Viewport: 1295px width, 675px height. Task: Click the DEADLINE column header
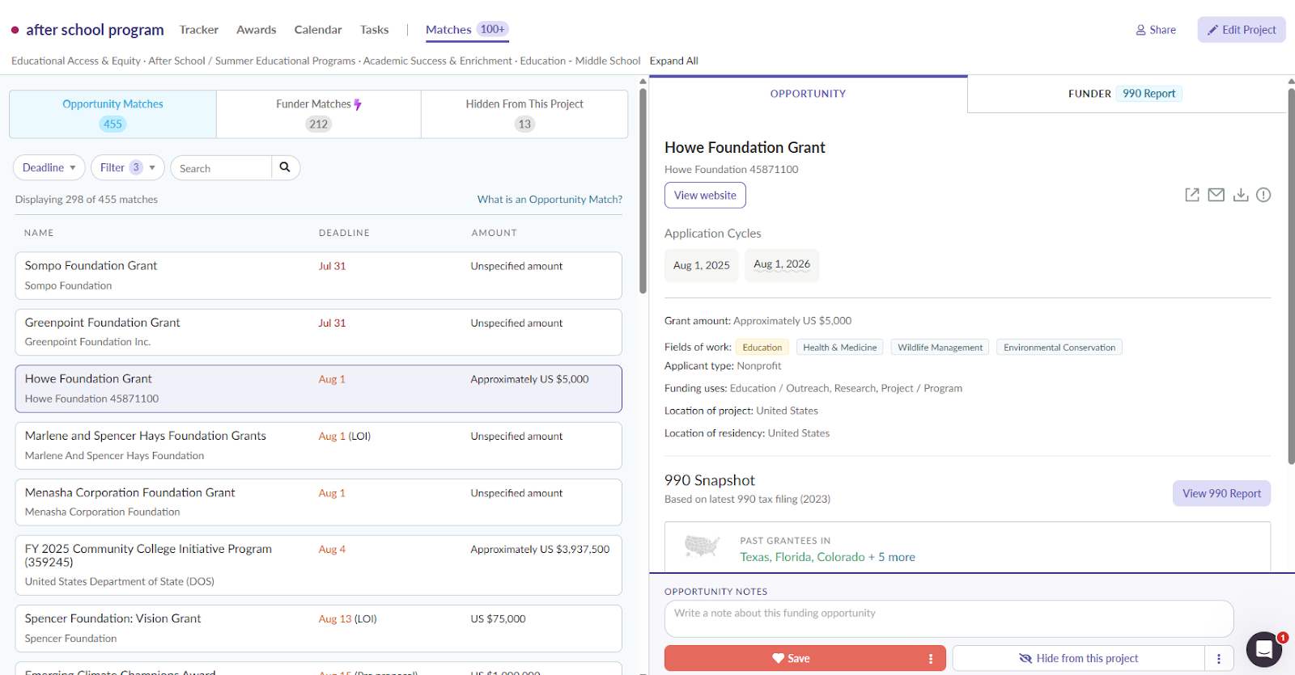click(x=344, y=233)
